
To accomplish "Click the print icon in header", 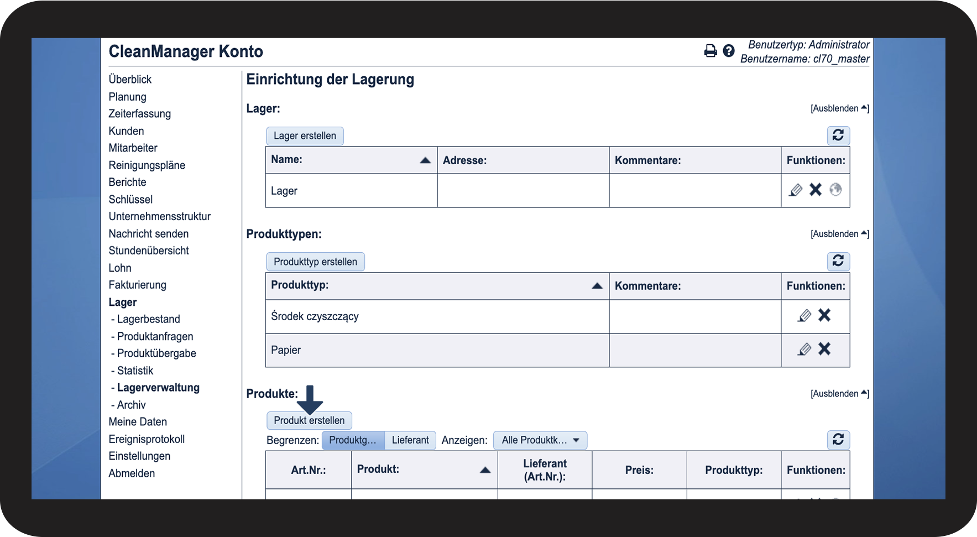I will 710,51.
